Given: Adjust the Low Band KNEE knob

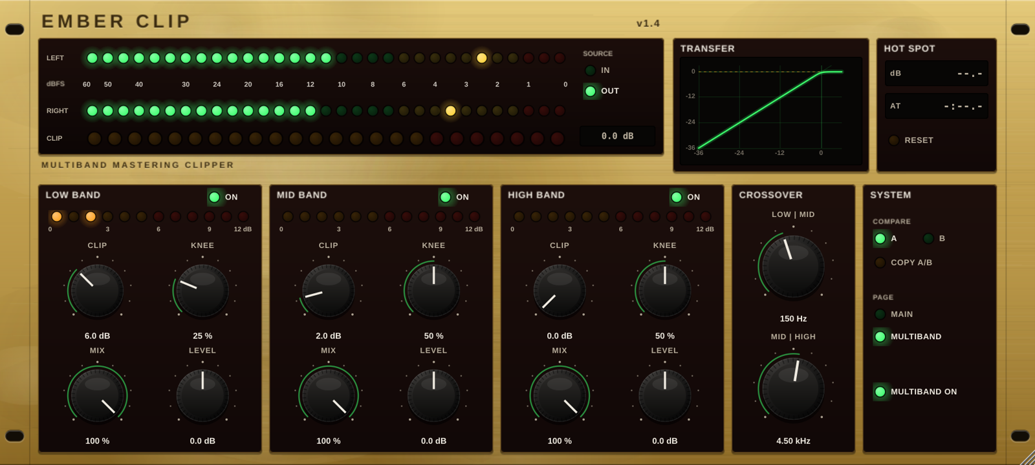Looking at the screenshot, I should pos(202,291).
